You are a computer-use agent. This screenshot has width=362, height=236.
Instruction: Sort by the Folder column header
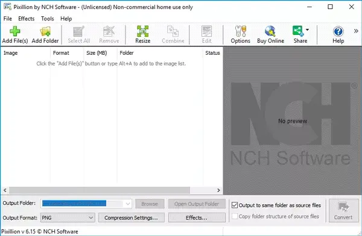coord(160,53)
